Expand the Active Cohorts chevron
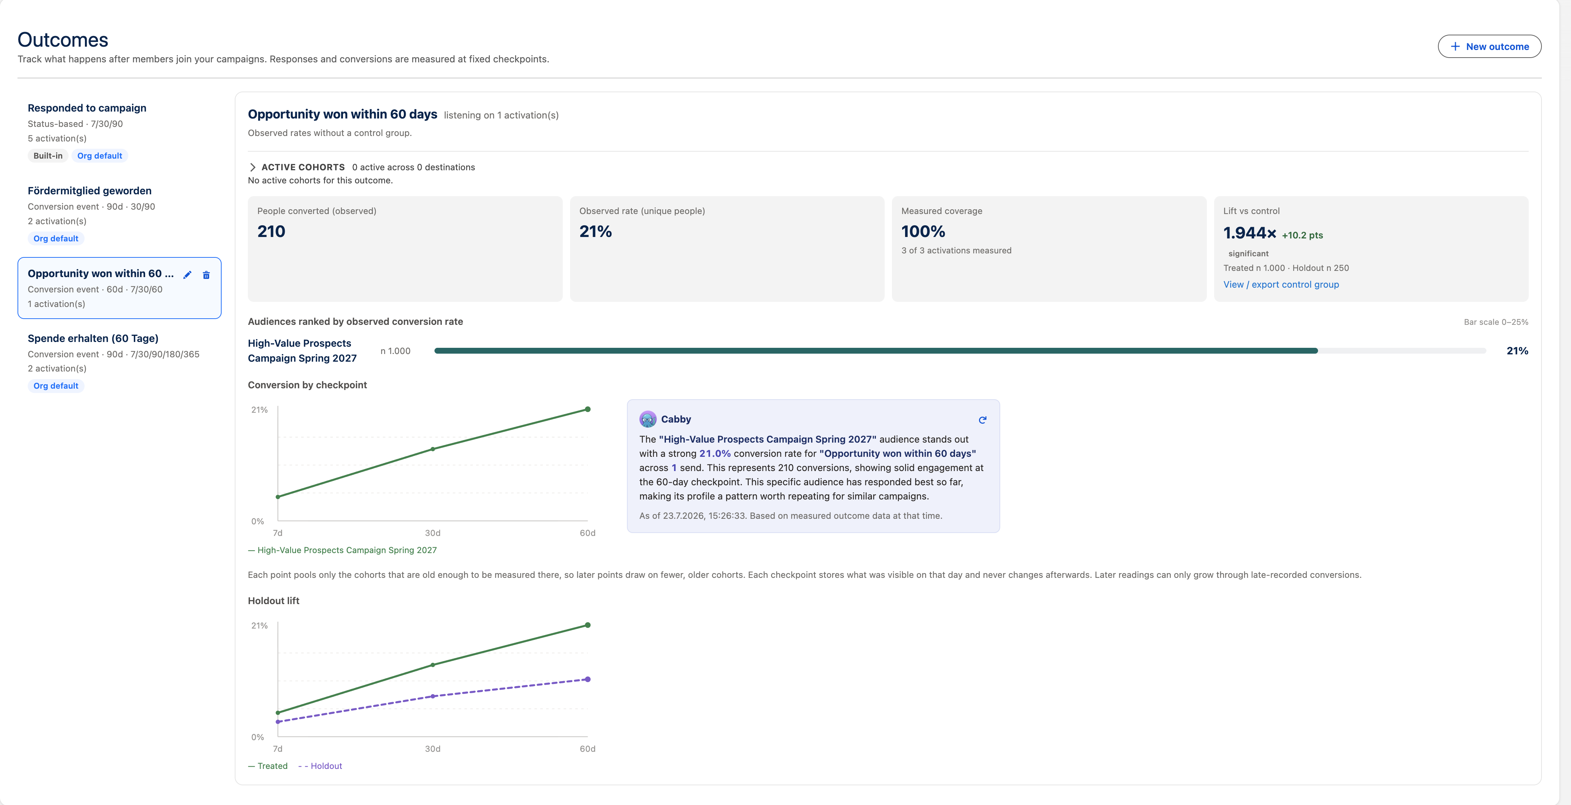Viewport: 1571px width, 805px height. click(x=253, y=167)
